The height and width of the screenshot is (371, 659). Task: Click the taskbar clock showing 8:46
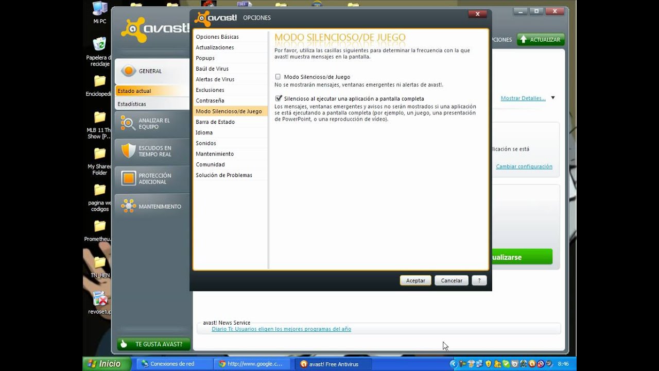[563, 364]
